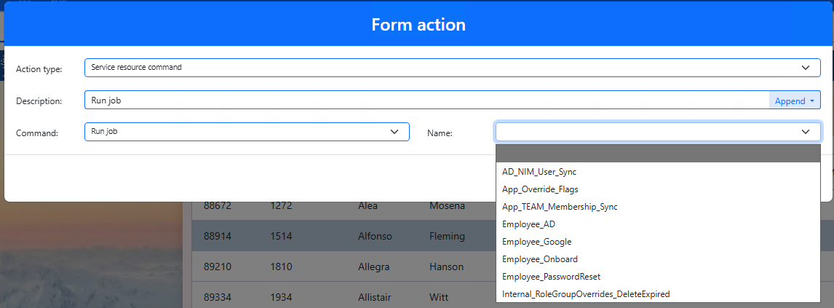Select the Alea Mosena row
This screenshot has height=308, width=834.
(x=343, y=206)
